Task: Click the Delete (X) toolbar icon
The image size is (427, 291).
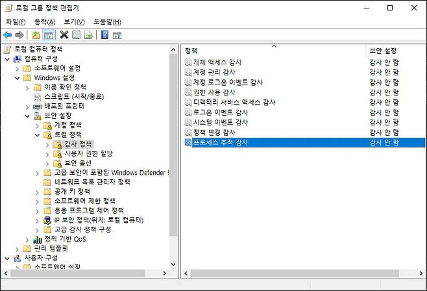Action: (x=64, y=35)
